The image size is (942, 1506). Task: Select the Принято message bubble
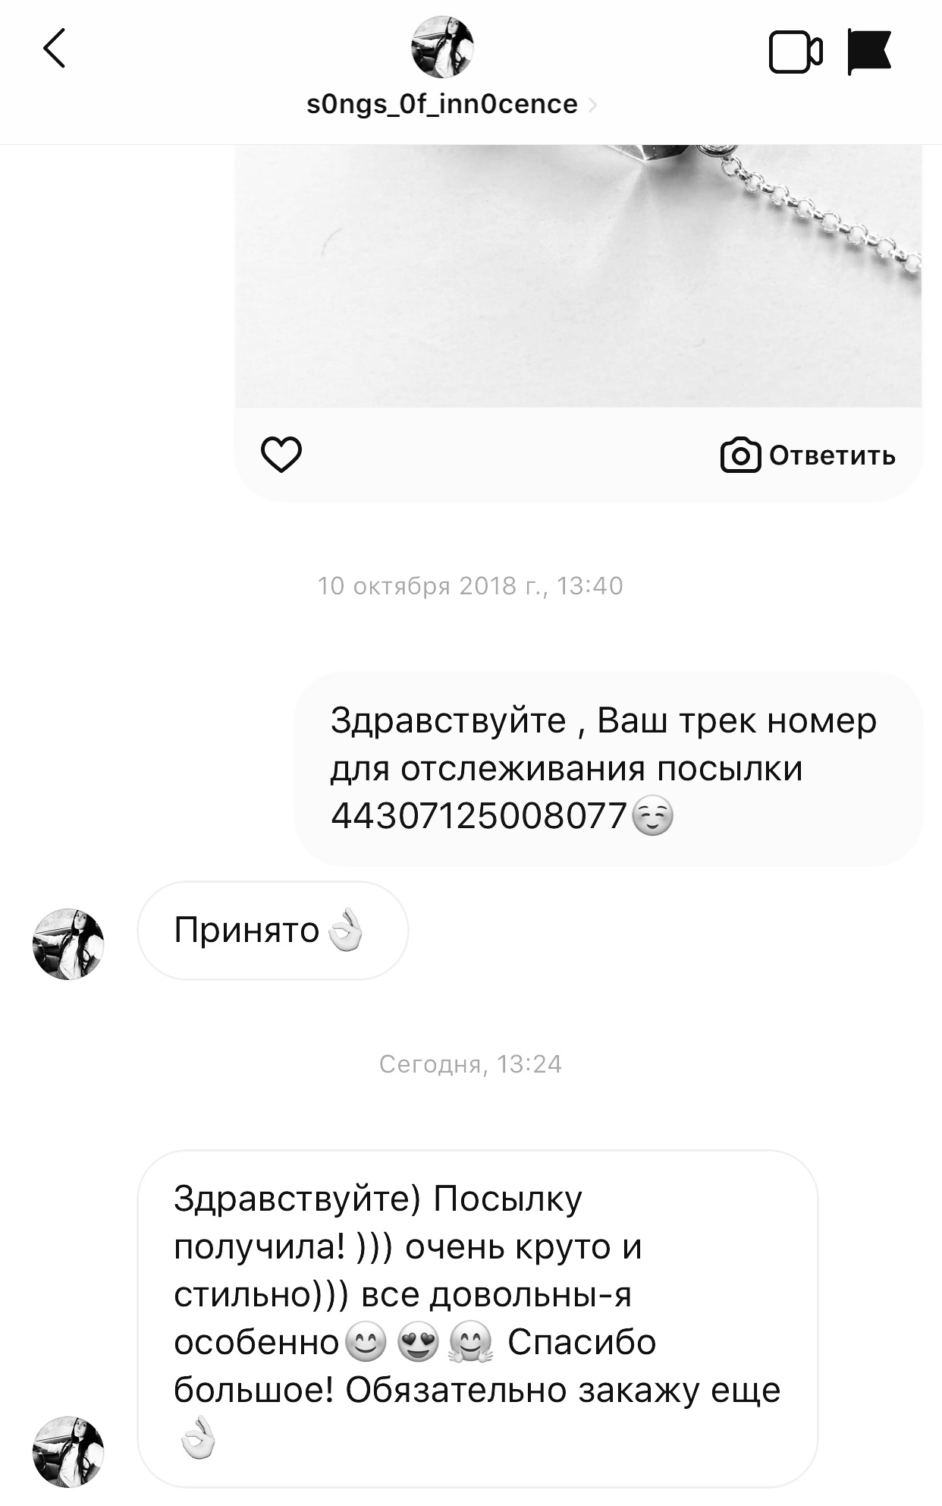tap(273, 931)
